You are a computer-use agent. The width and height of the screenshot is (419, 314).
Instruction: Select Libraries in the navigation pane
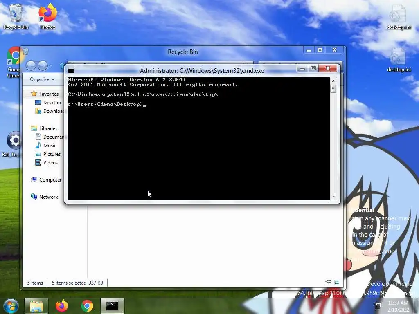44,128
